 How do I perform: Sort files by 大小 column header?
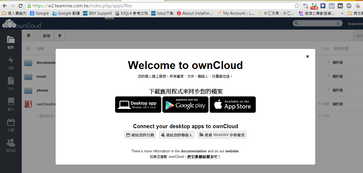pyautogui.click(x=326, y=49)
